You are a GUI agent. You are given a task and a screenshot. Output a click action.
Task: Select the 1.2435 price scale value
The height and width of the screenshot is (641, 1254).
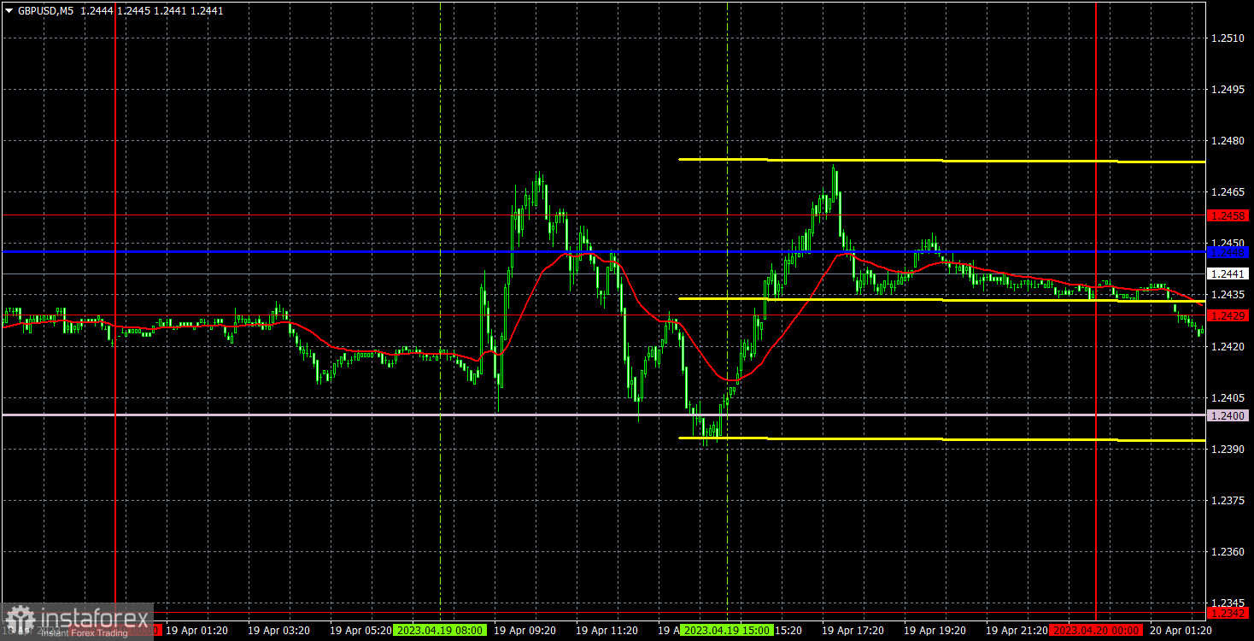tap(1229, 295)
